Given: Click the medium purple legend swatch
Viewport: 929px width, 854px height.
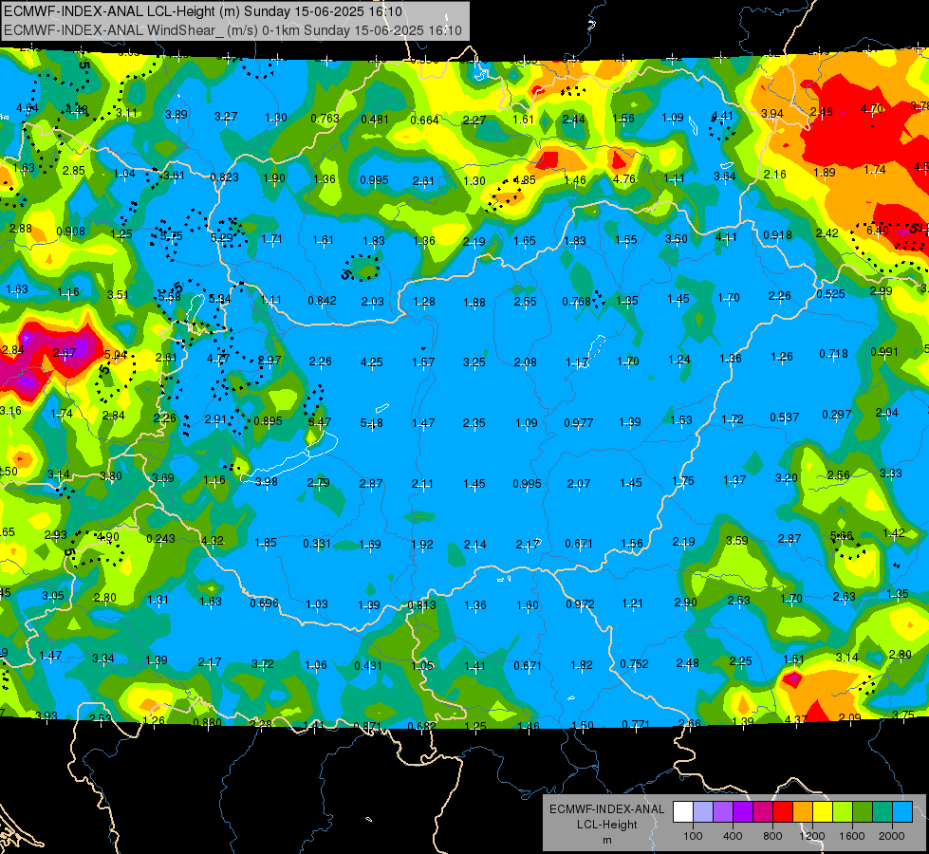Looking at the screenshot, I should pos(723,811).
